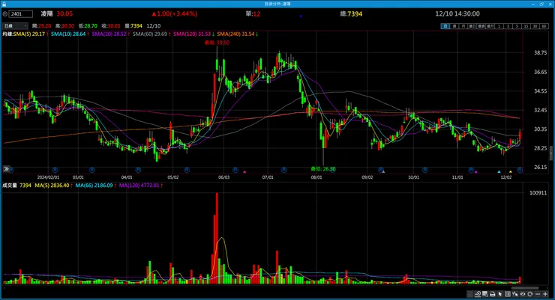
Task: Open the 日線 period dropdown
Action: [x=15, y=25]
